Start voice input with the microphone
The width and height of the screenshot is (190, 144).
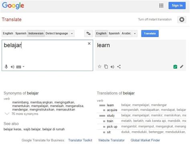(x=6, y=66)
